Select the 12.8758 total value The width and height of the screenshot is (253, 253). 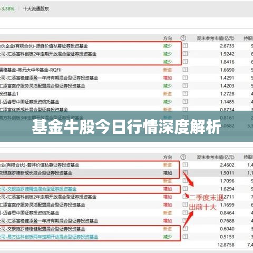226,245
